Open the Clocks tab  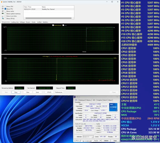34,22
